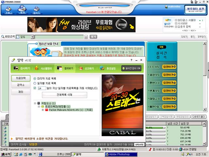Click 입장하기 next to 번개채팅
This screenshot has height=157, width=209.
[x=169, y=91]
